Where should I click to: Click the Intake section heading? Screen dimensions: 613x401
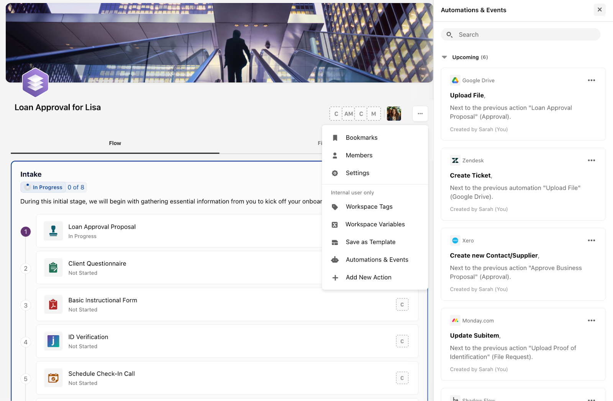[31, 174]
